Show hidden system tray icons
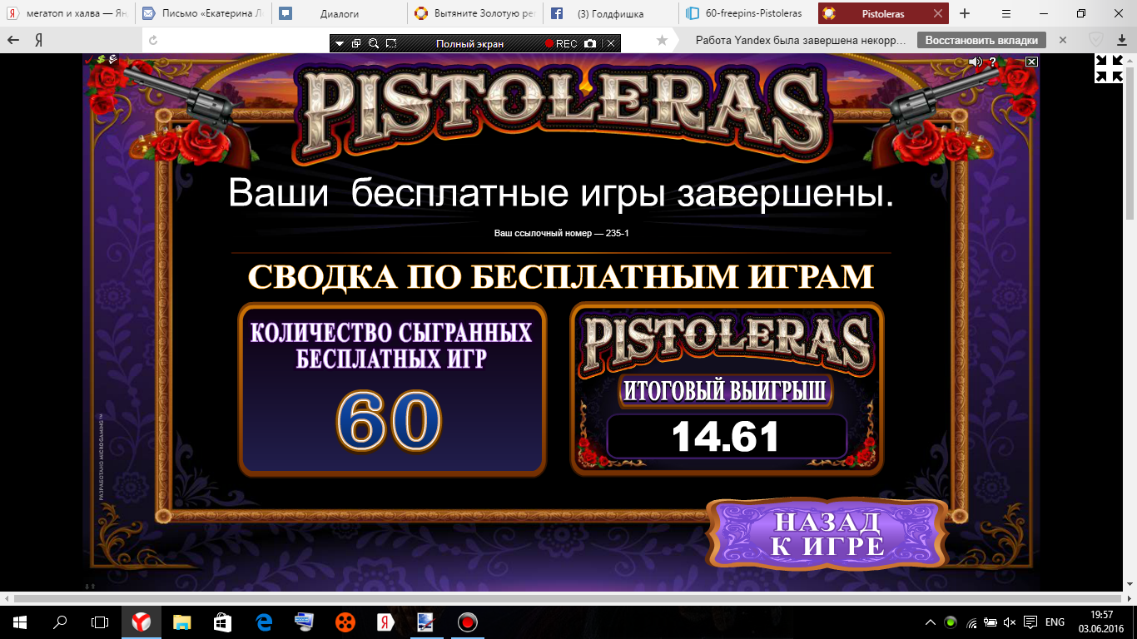The height and width of the screenshot is (639, 1137). pyautogui.click(x=931, y=622)
